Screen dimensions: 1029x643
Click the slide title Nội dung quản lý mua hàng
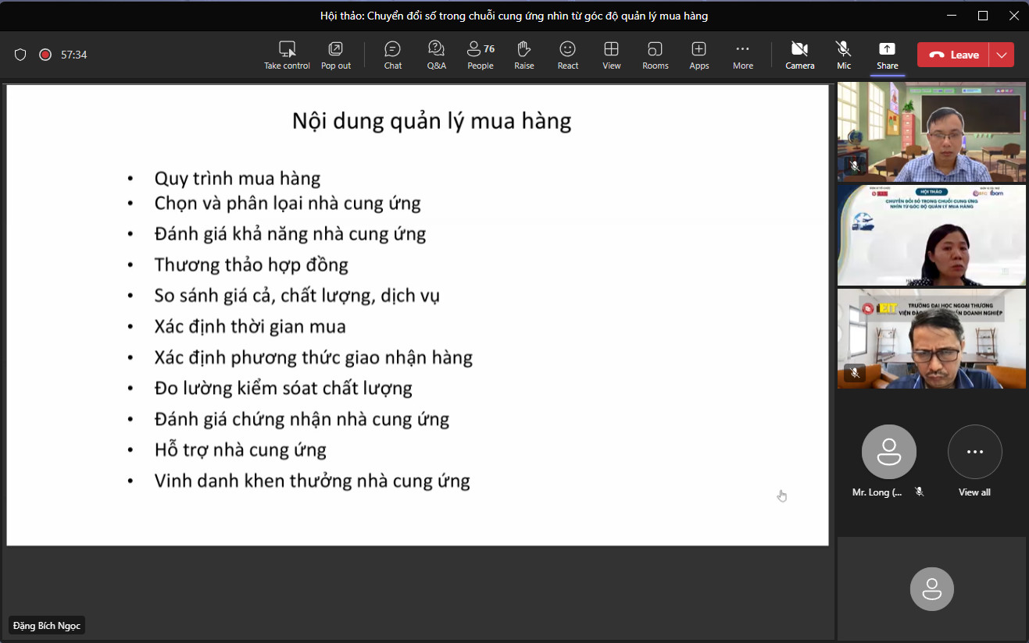tap(431, 122)
